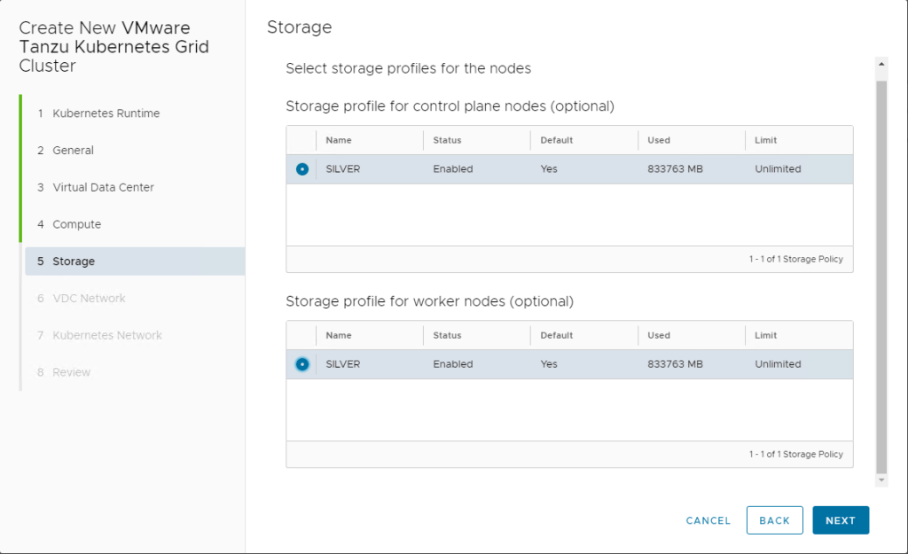Click the vertical scrollbar thumb
This screenshot has height=554, width=908.
881,277
